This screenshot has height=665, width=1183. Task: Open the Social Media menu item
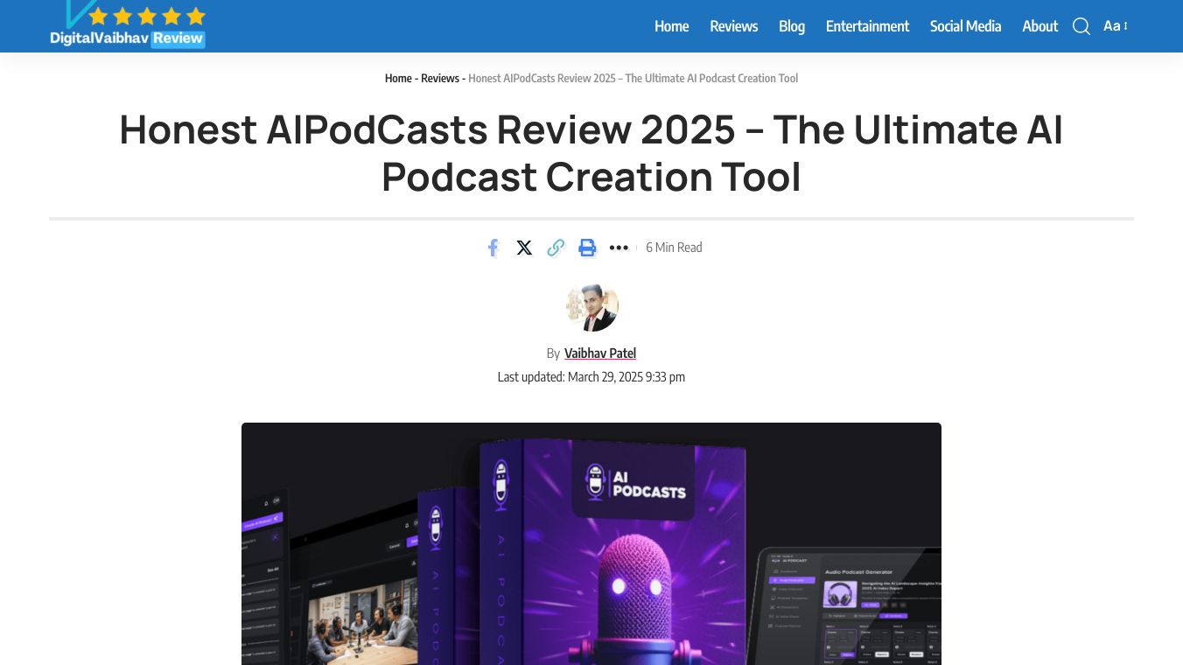coord(966,26)
